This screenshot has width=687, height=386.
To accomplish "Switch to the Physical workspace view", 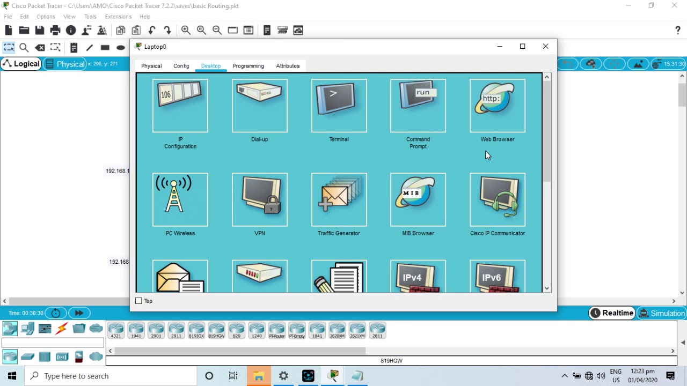I will [x=65, y=64].
